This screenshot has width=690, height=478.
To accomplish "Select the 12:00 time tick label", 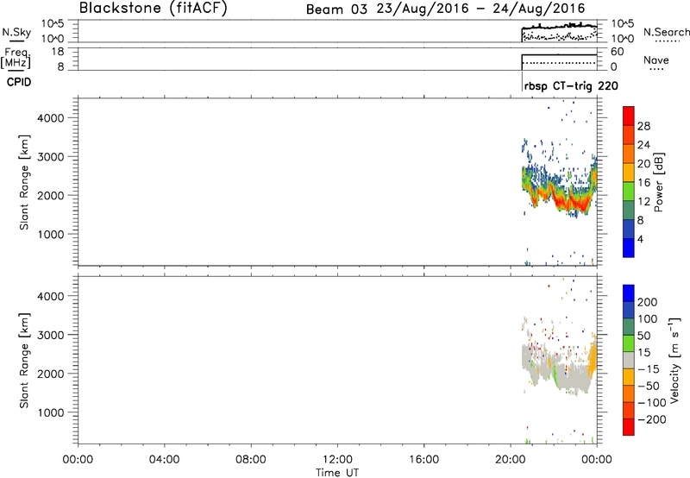I will [337, 460].
